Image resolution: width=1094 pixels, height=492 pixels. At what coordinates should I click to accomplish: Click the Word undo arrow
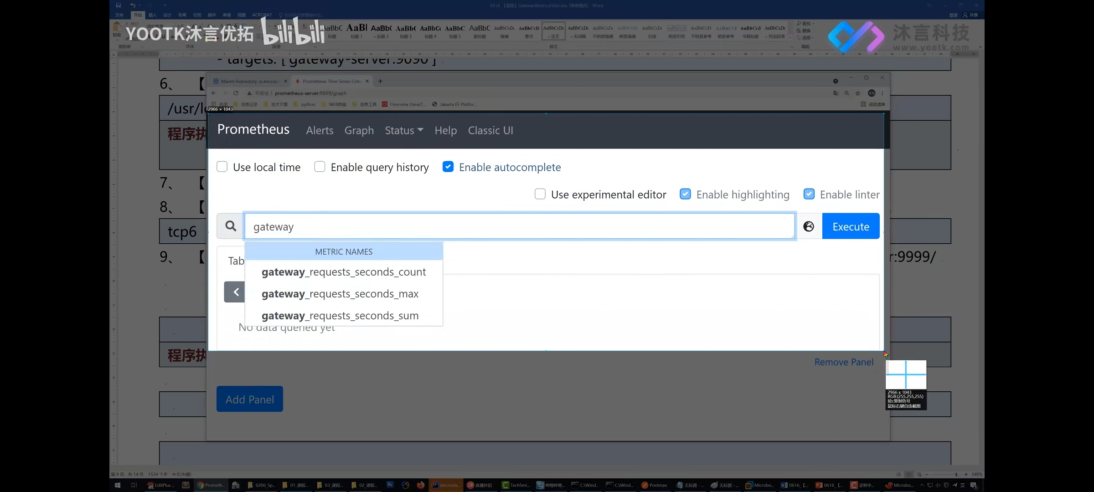pos(133,5)
